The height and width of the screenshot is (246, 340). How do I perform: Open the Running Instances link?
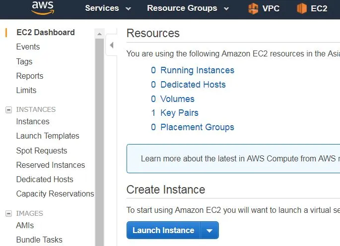click(198, 70)
